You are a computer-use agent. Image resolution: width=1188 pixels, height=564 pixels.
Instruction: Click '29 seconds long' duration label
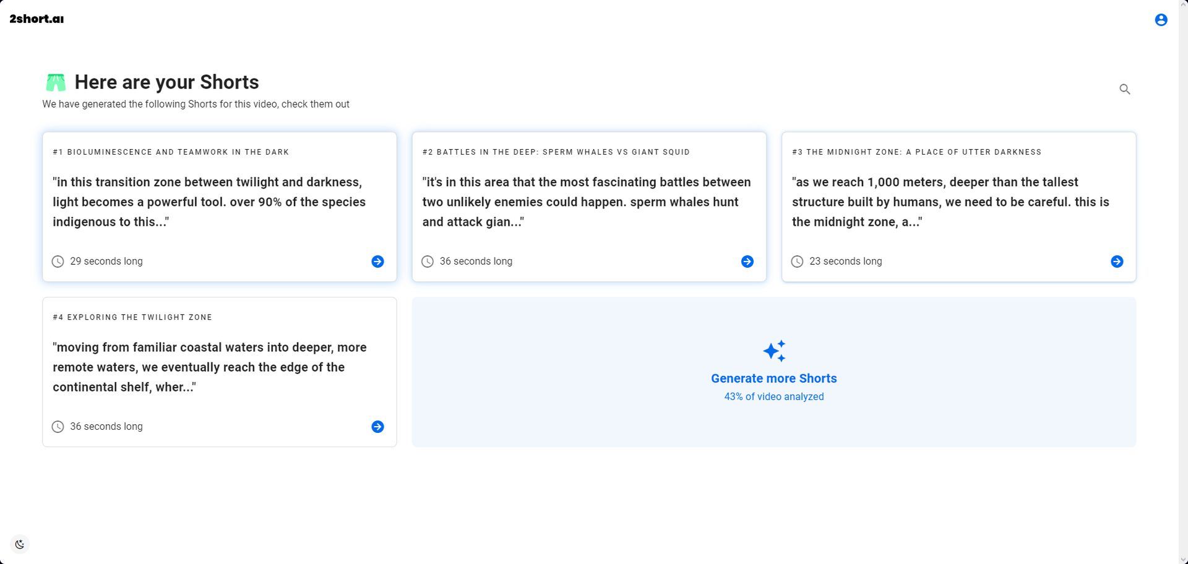point(106,262)
